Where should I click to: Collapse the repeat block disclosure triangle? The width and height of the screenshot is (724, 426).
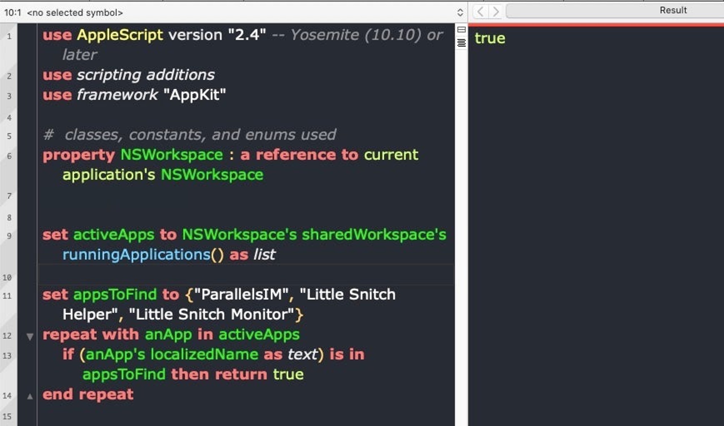pos(30,336)
